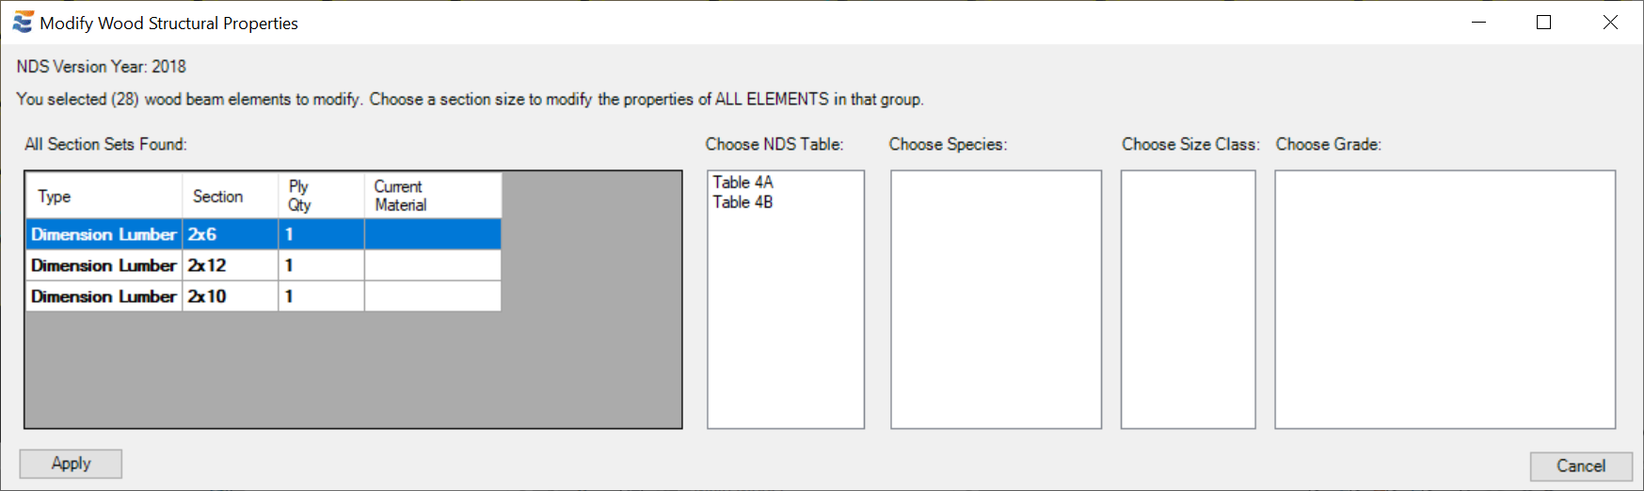Close the dialog with the X button
1644x491 pixels.
tap(1610, 23)
